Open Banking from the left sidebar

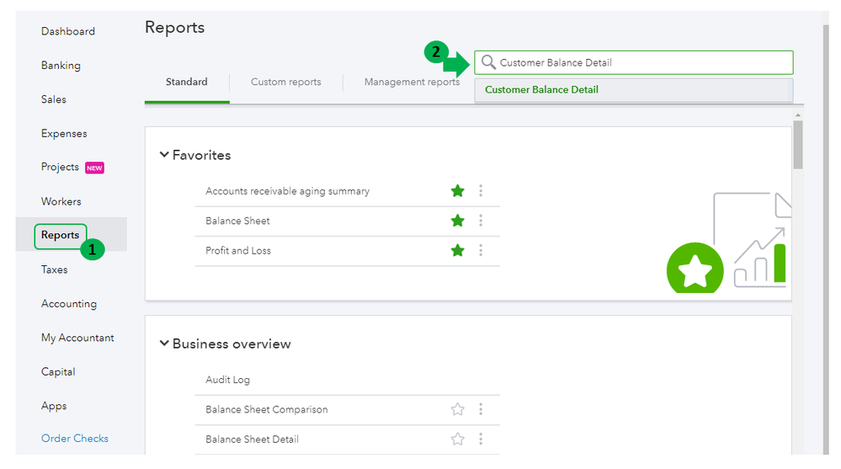pyautogui.click(x=61, y=66)
